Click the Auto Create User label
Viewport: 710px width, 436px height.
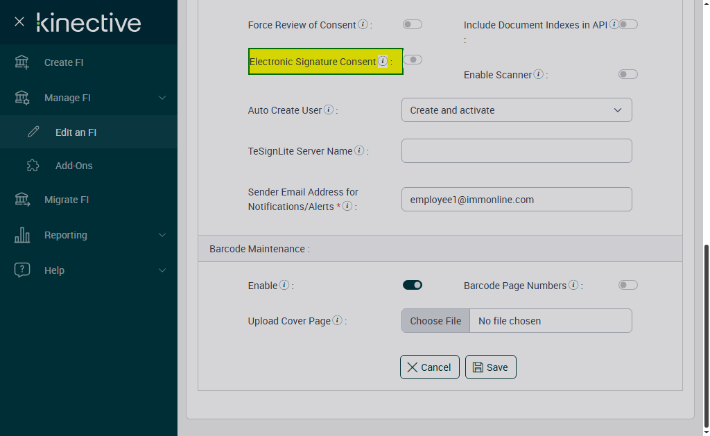[x=285, y=110]
